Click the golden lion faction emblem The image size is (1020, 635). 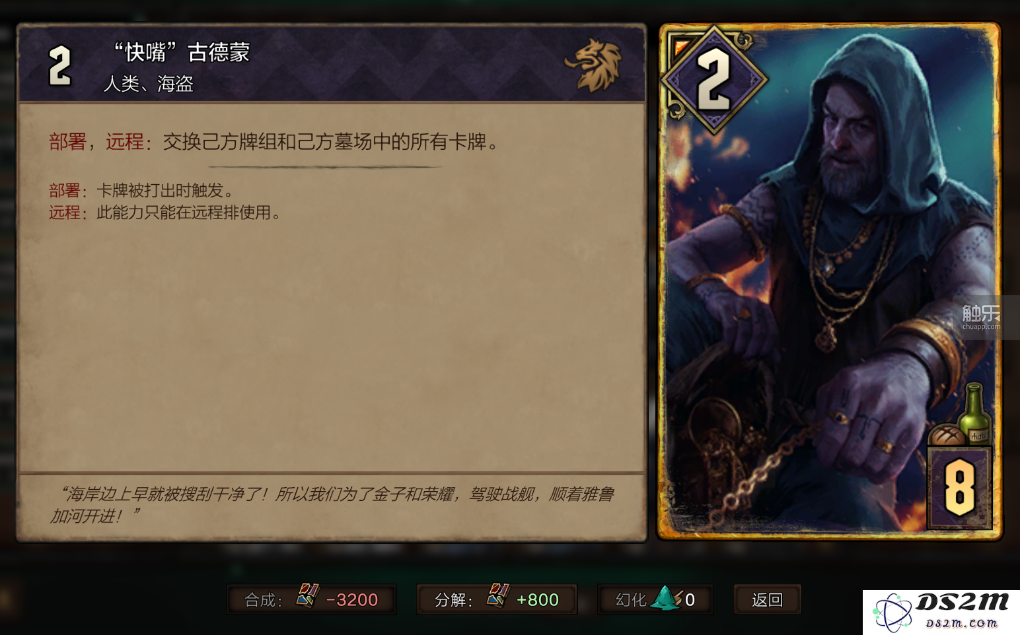[594, 65]
